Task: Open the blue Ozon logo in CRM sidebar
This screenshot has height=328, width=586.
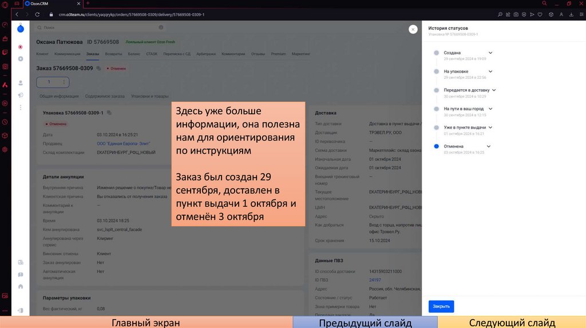Action: tap(21, 29)
